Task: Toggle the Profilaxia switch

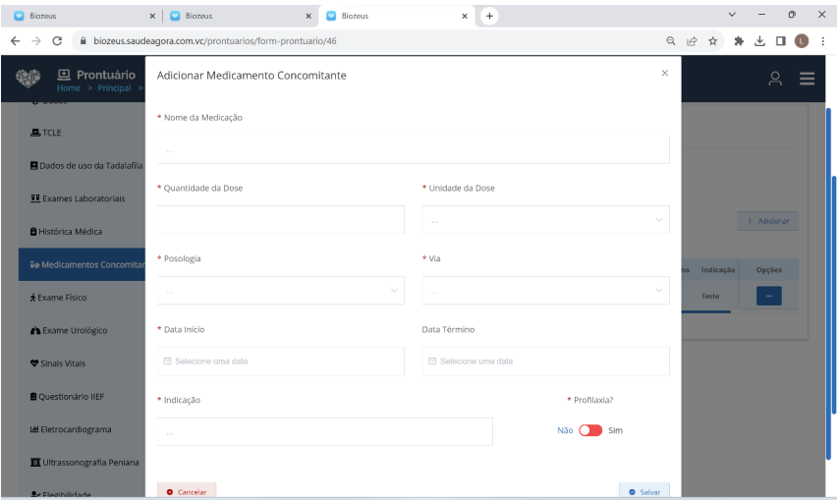Action: (590, 430)
